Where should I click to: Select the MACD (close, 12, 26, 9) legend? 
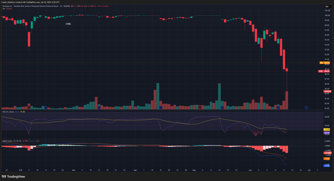click(x=12, y=141)
